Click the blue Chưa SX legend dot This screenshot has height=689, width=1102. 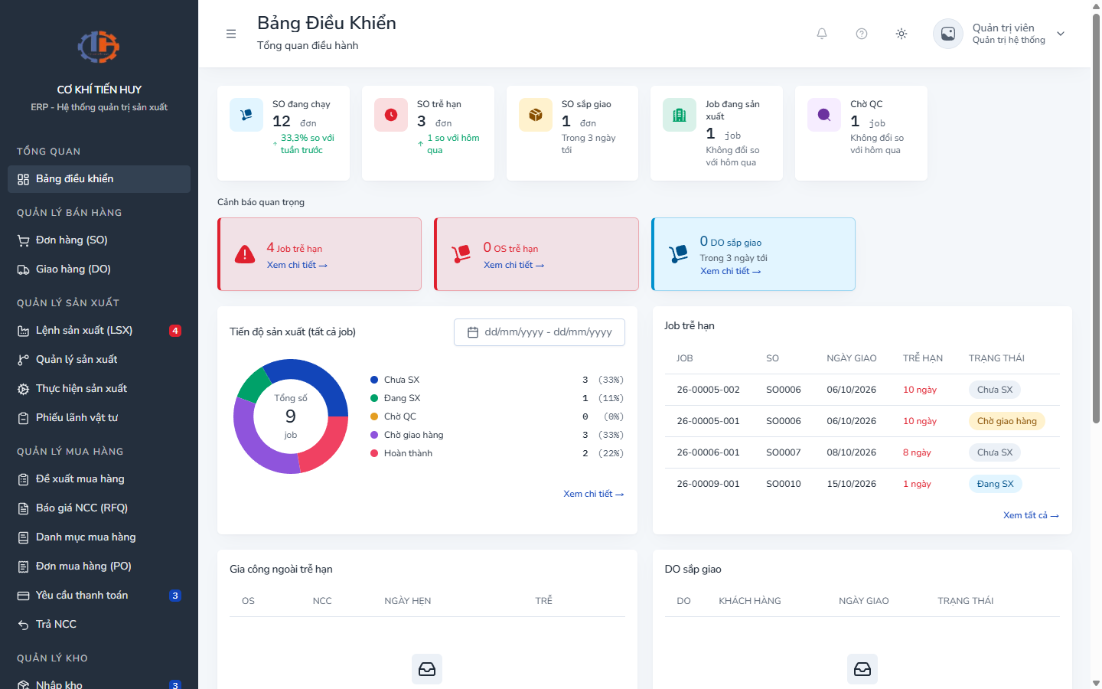coord(374,380)
